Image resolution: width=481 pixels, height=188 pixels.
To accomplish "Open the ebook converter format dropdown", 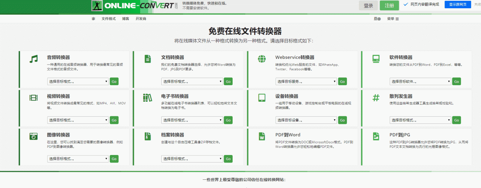I will [x=192, y=120].
